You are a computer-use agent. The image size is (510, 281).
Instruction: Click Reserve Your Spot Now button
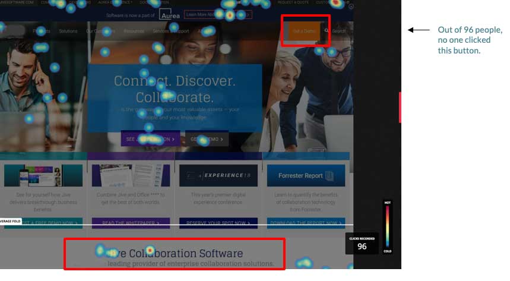[218, 223]
